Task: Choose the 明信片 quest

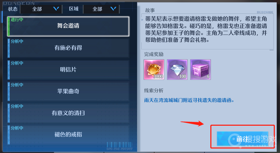Action: coord(68,70)
